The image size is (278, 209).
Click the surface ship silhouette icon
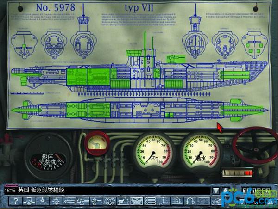tap(123, 202)
